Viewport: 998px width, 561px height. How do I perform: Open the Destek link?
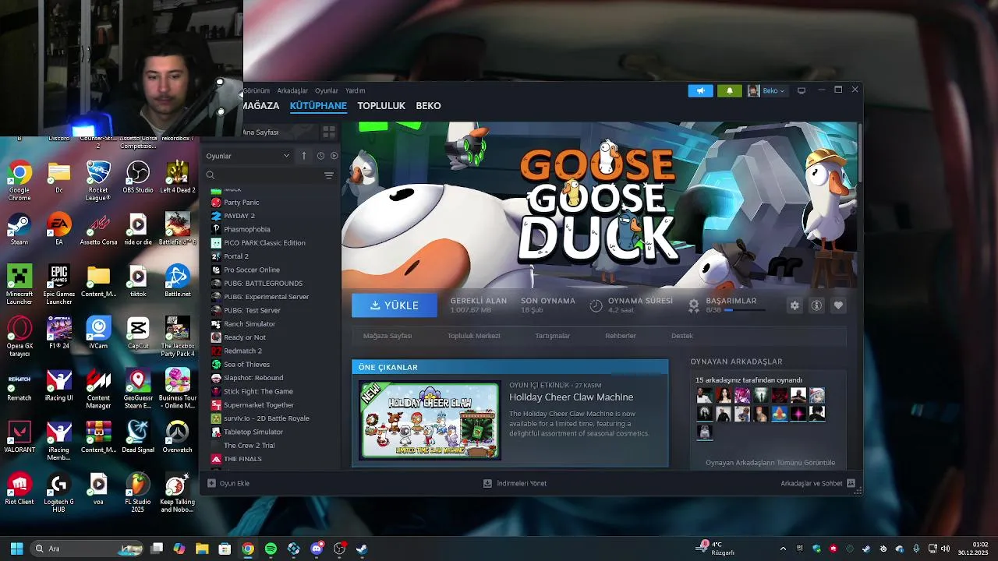point(682,336)
